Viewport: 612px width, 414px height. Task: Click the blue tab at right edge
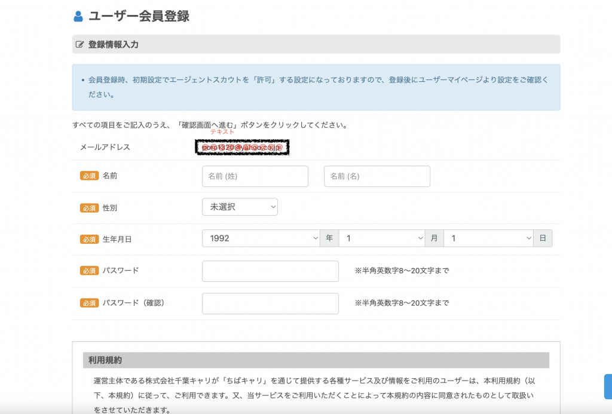pos(608,387)
